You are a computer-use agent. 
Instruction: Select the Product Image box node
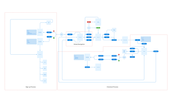point(114,30)
